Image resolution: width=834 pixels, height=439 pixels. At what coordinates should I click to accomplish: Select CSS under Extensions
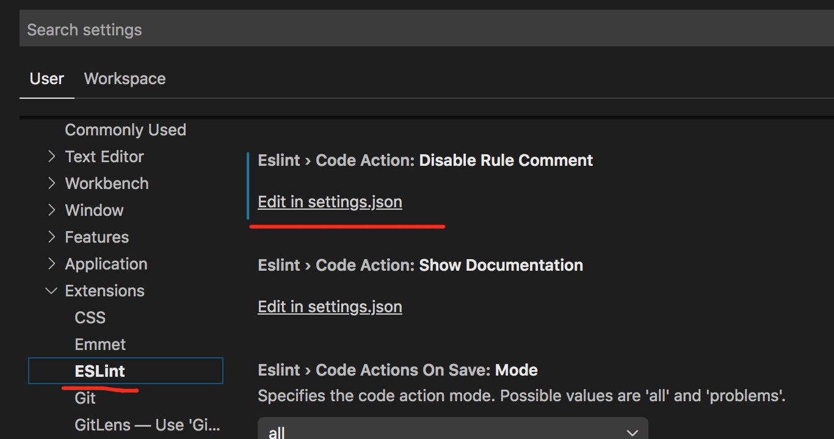(90, 318)
